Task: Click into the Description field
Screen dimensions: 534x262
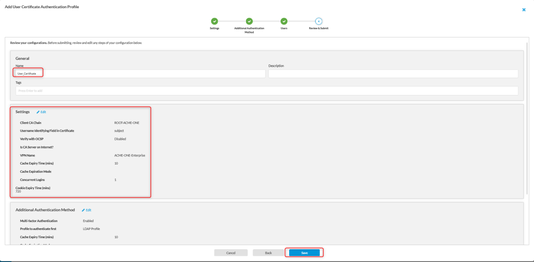Action: 393,74
